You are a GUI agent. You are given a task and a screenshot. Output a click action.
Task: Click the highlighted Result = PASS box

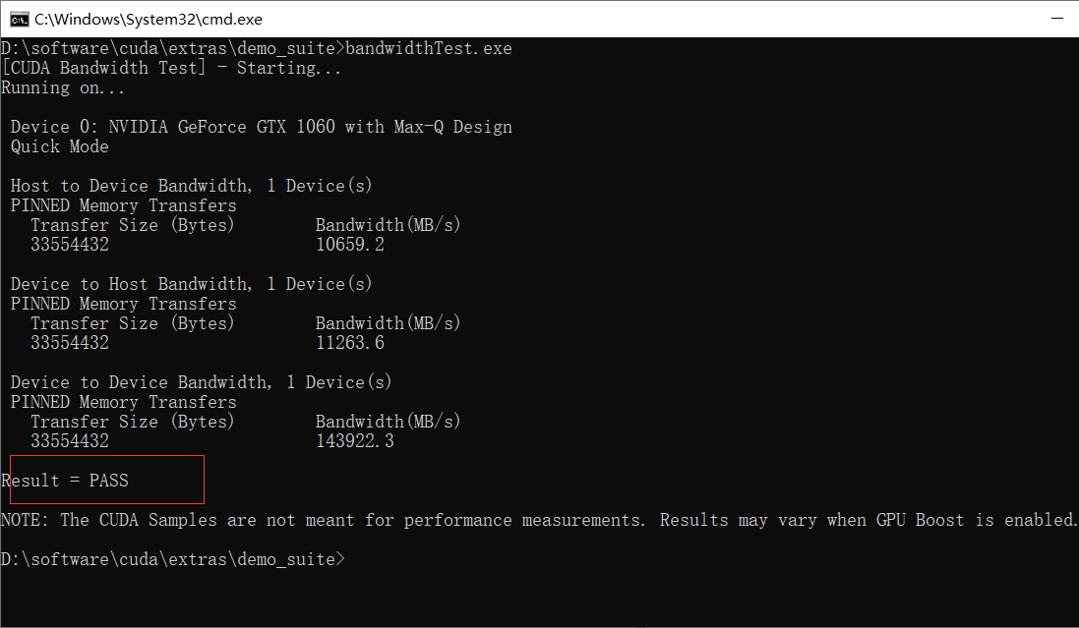pos(102,480)
